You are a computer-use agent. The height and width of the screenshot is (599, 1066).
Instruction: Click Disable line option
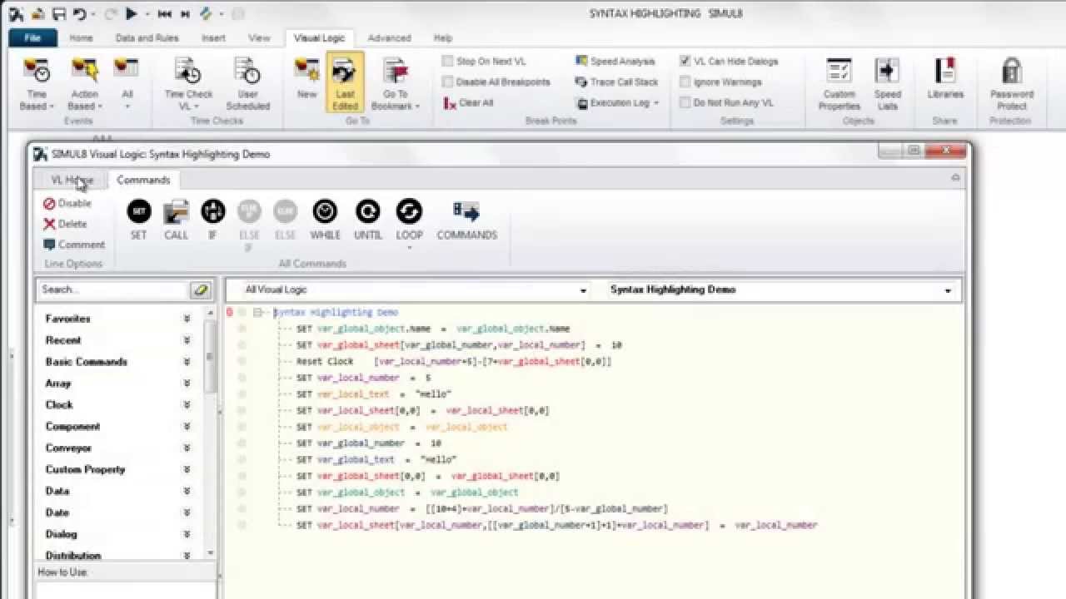coord(67,204)
